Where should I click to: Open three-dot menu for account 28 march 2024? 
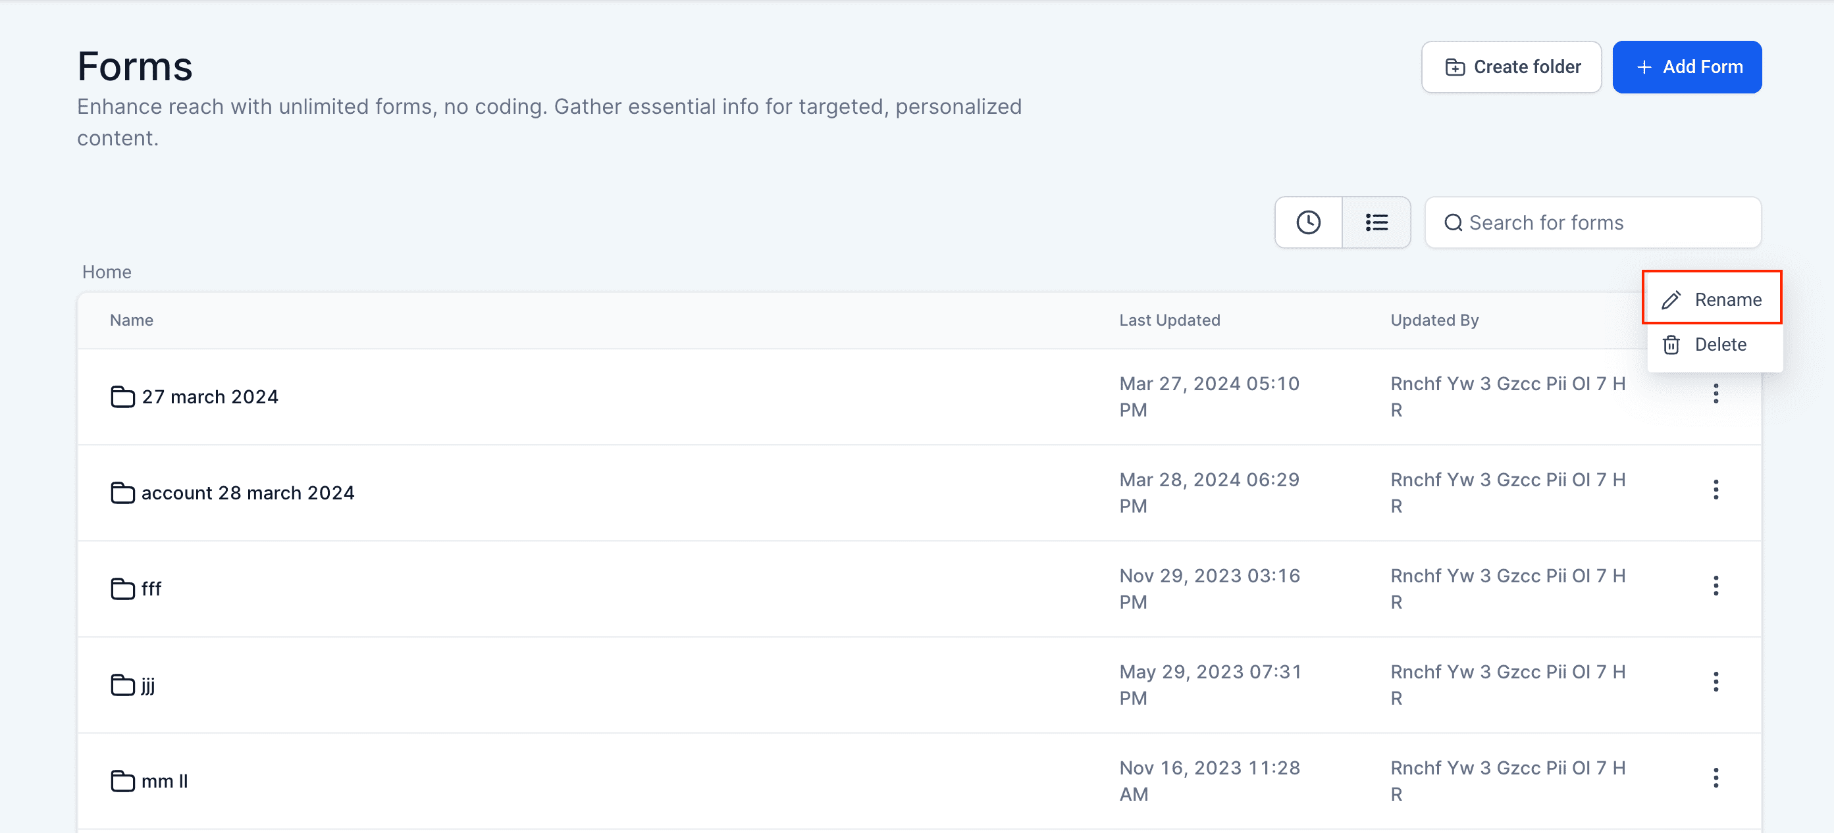1716,490
